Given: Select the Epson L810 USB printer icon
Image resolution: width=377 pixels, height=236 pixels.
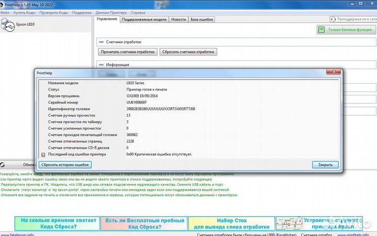Looking at the screenshot, I should pos(8,25).
